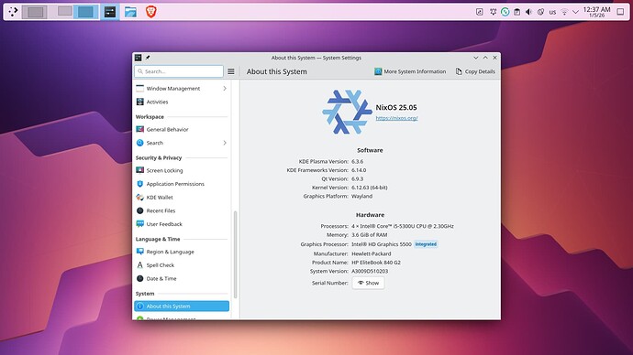Focus the settings Search field
Screen dimensions: 633x355
coord(179,71)
